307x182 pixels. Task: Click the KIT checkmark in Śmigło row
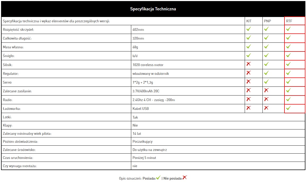point(248,55)
